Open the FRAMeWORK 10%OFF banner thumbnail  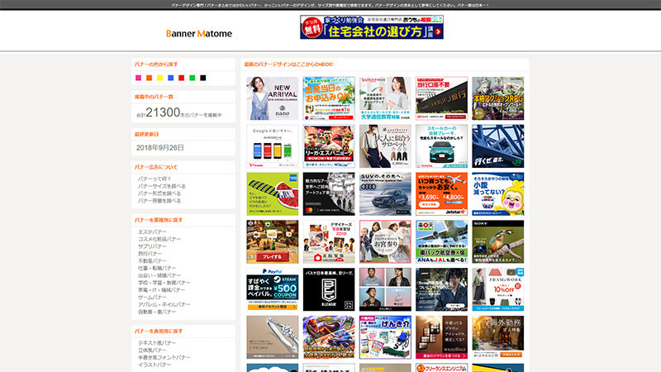498,289
